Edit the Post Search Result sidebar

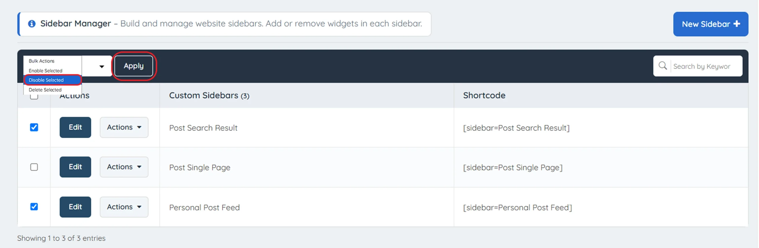(75, 127)
